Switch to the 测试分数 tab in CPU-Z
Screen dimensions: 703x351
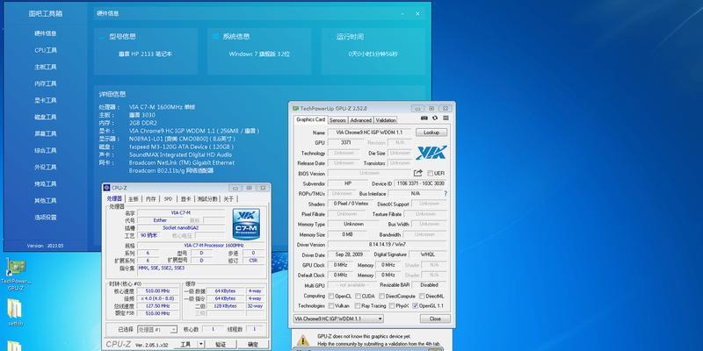[x=207, y=199]
